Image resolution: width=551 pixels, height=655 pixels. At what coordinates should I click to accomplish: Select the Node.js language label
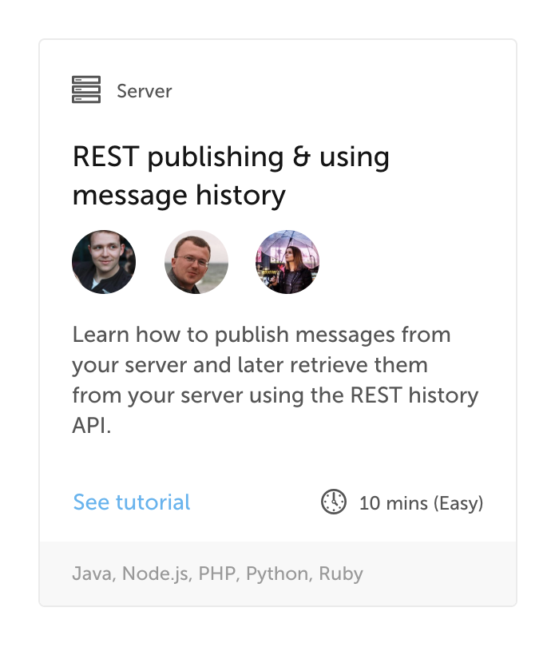click(156, 574)
